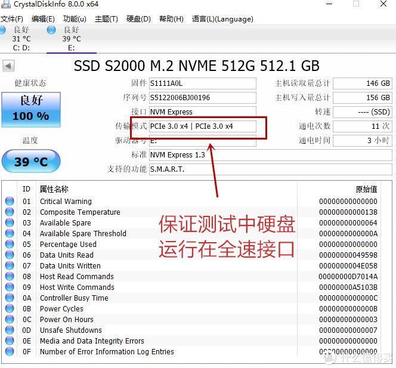
Task: Click the blue status orb for C: D: disk
Action: [x=2, y=30]
